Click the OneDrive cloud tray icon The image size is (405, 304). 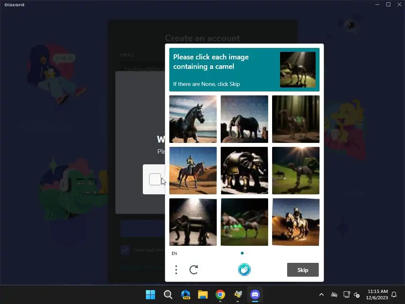(334, 294)
